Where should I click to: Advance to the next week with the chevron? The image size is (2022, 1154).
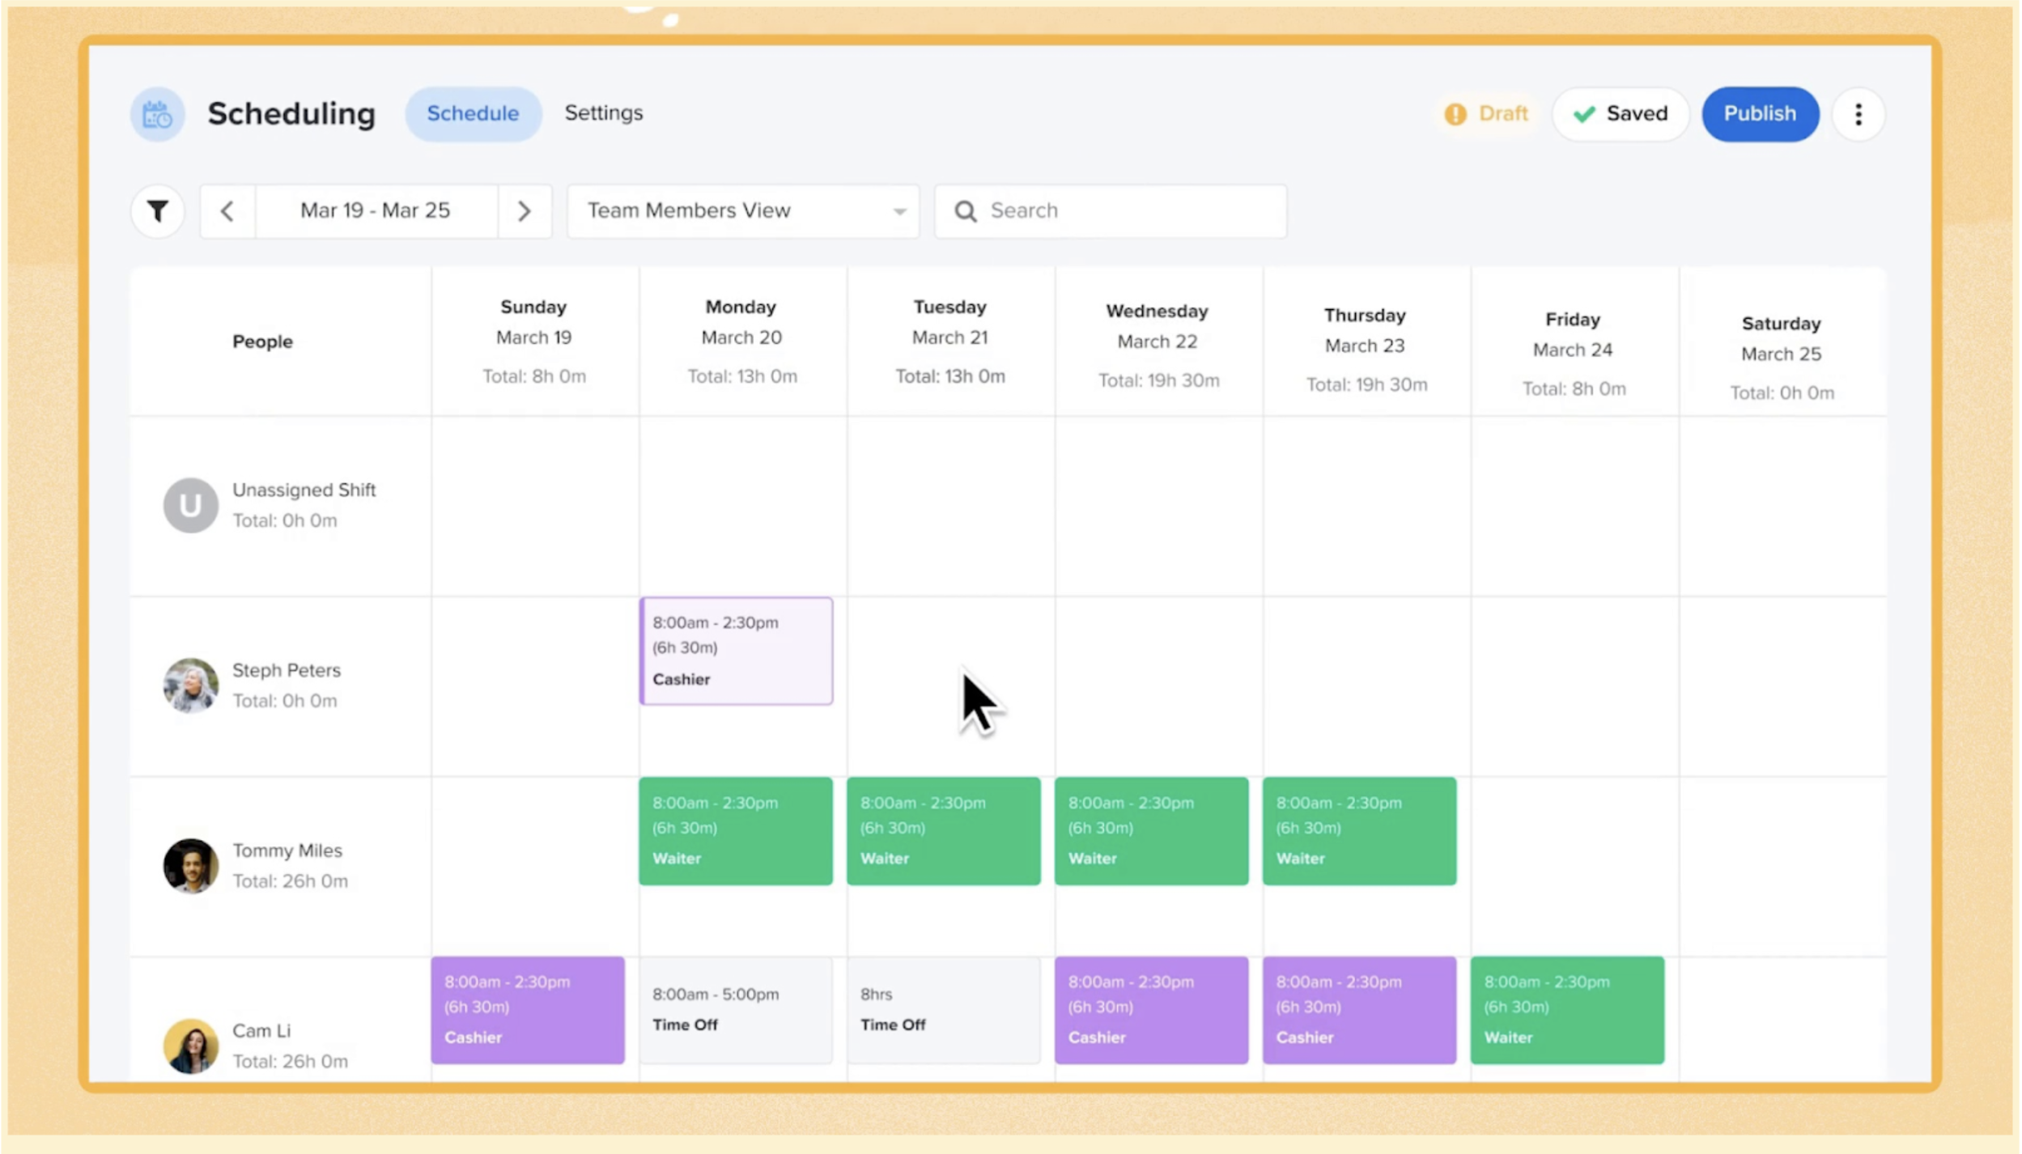coord(525,210)
